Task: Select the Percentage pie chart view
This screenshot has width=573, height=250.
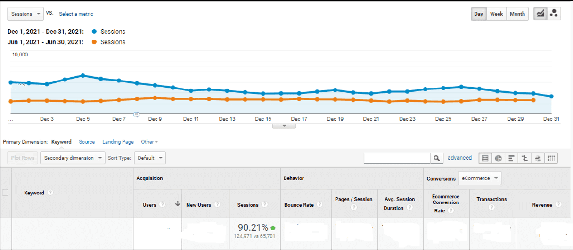Action: point(498,158)
